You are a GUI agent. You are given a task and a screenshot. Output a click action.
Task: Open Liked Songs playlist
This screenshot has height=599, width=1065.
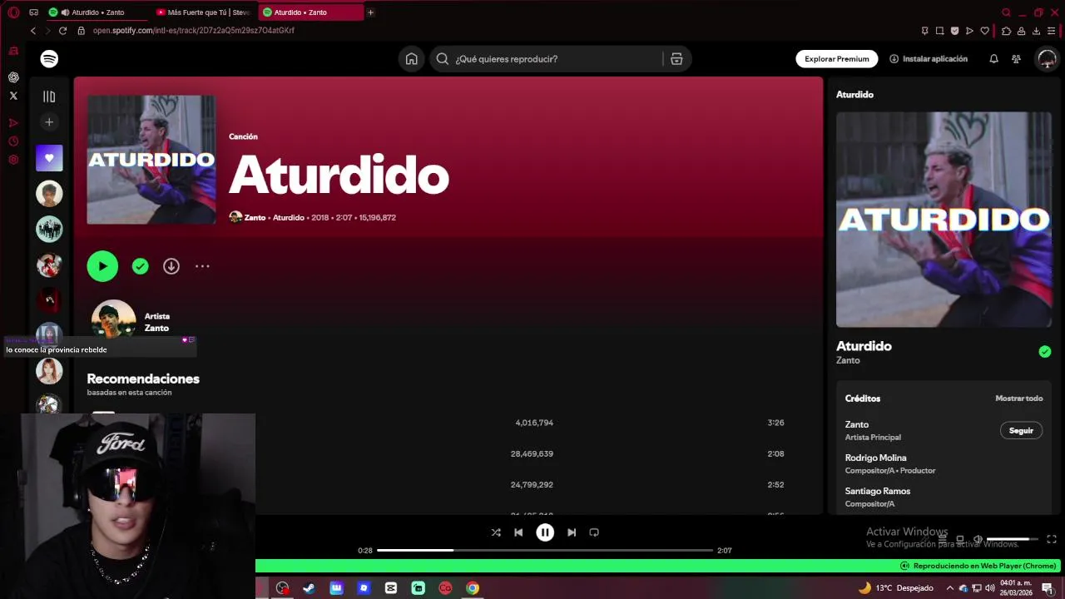coord(49,158)
